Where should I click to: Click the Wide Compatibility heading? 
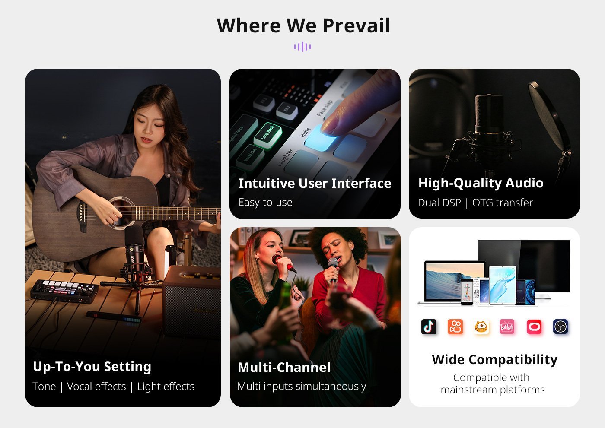pos(494,359)
